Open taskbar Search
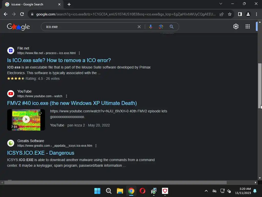The width and height of the screenshot is (262, 197). point(108,191)
